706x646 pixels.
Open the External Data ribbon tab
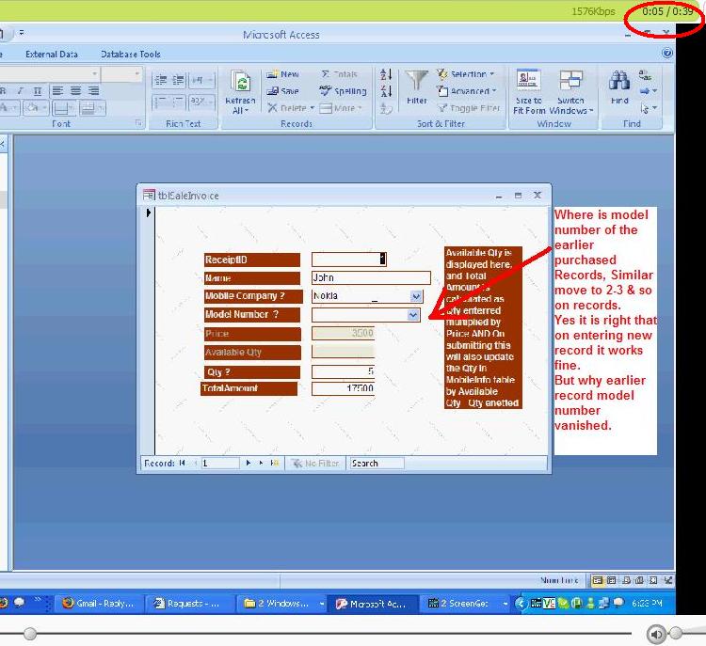coord(52,54)
